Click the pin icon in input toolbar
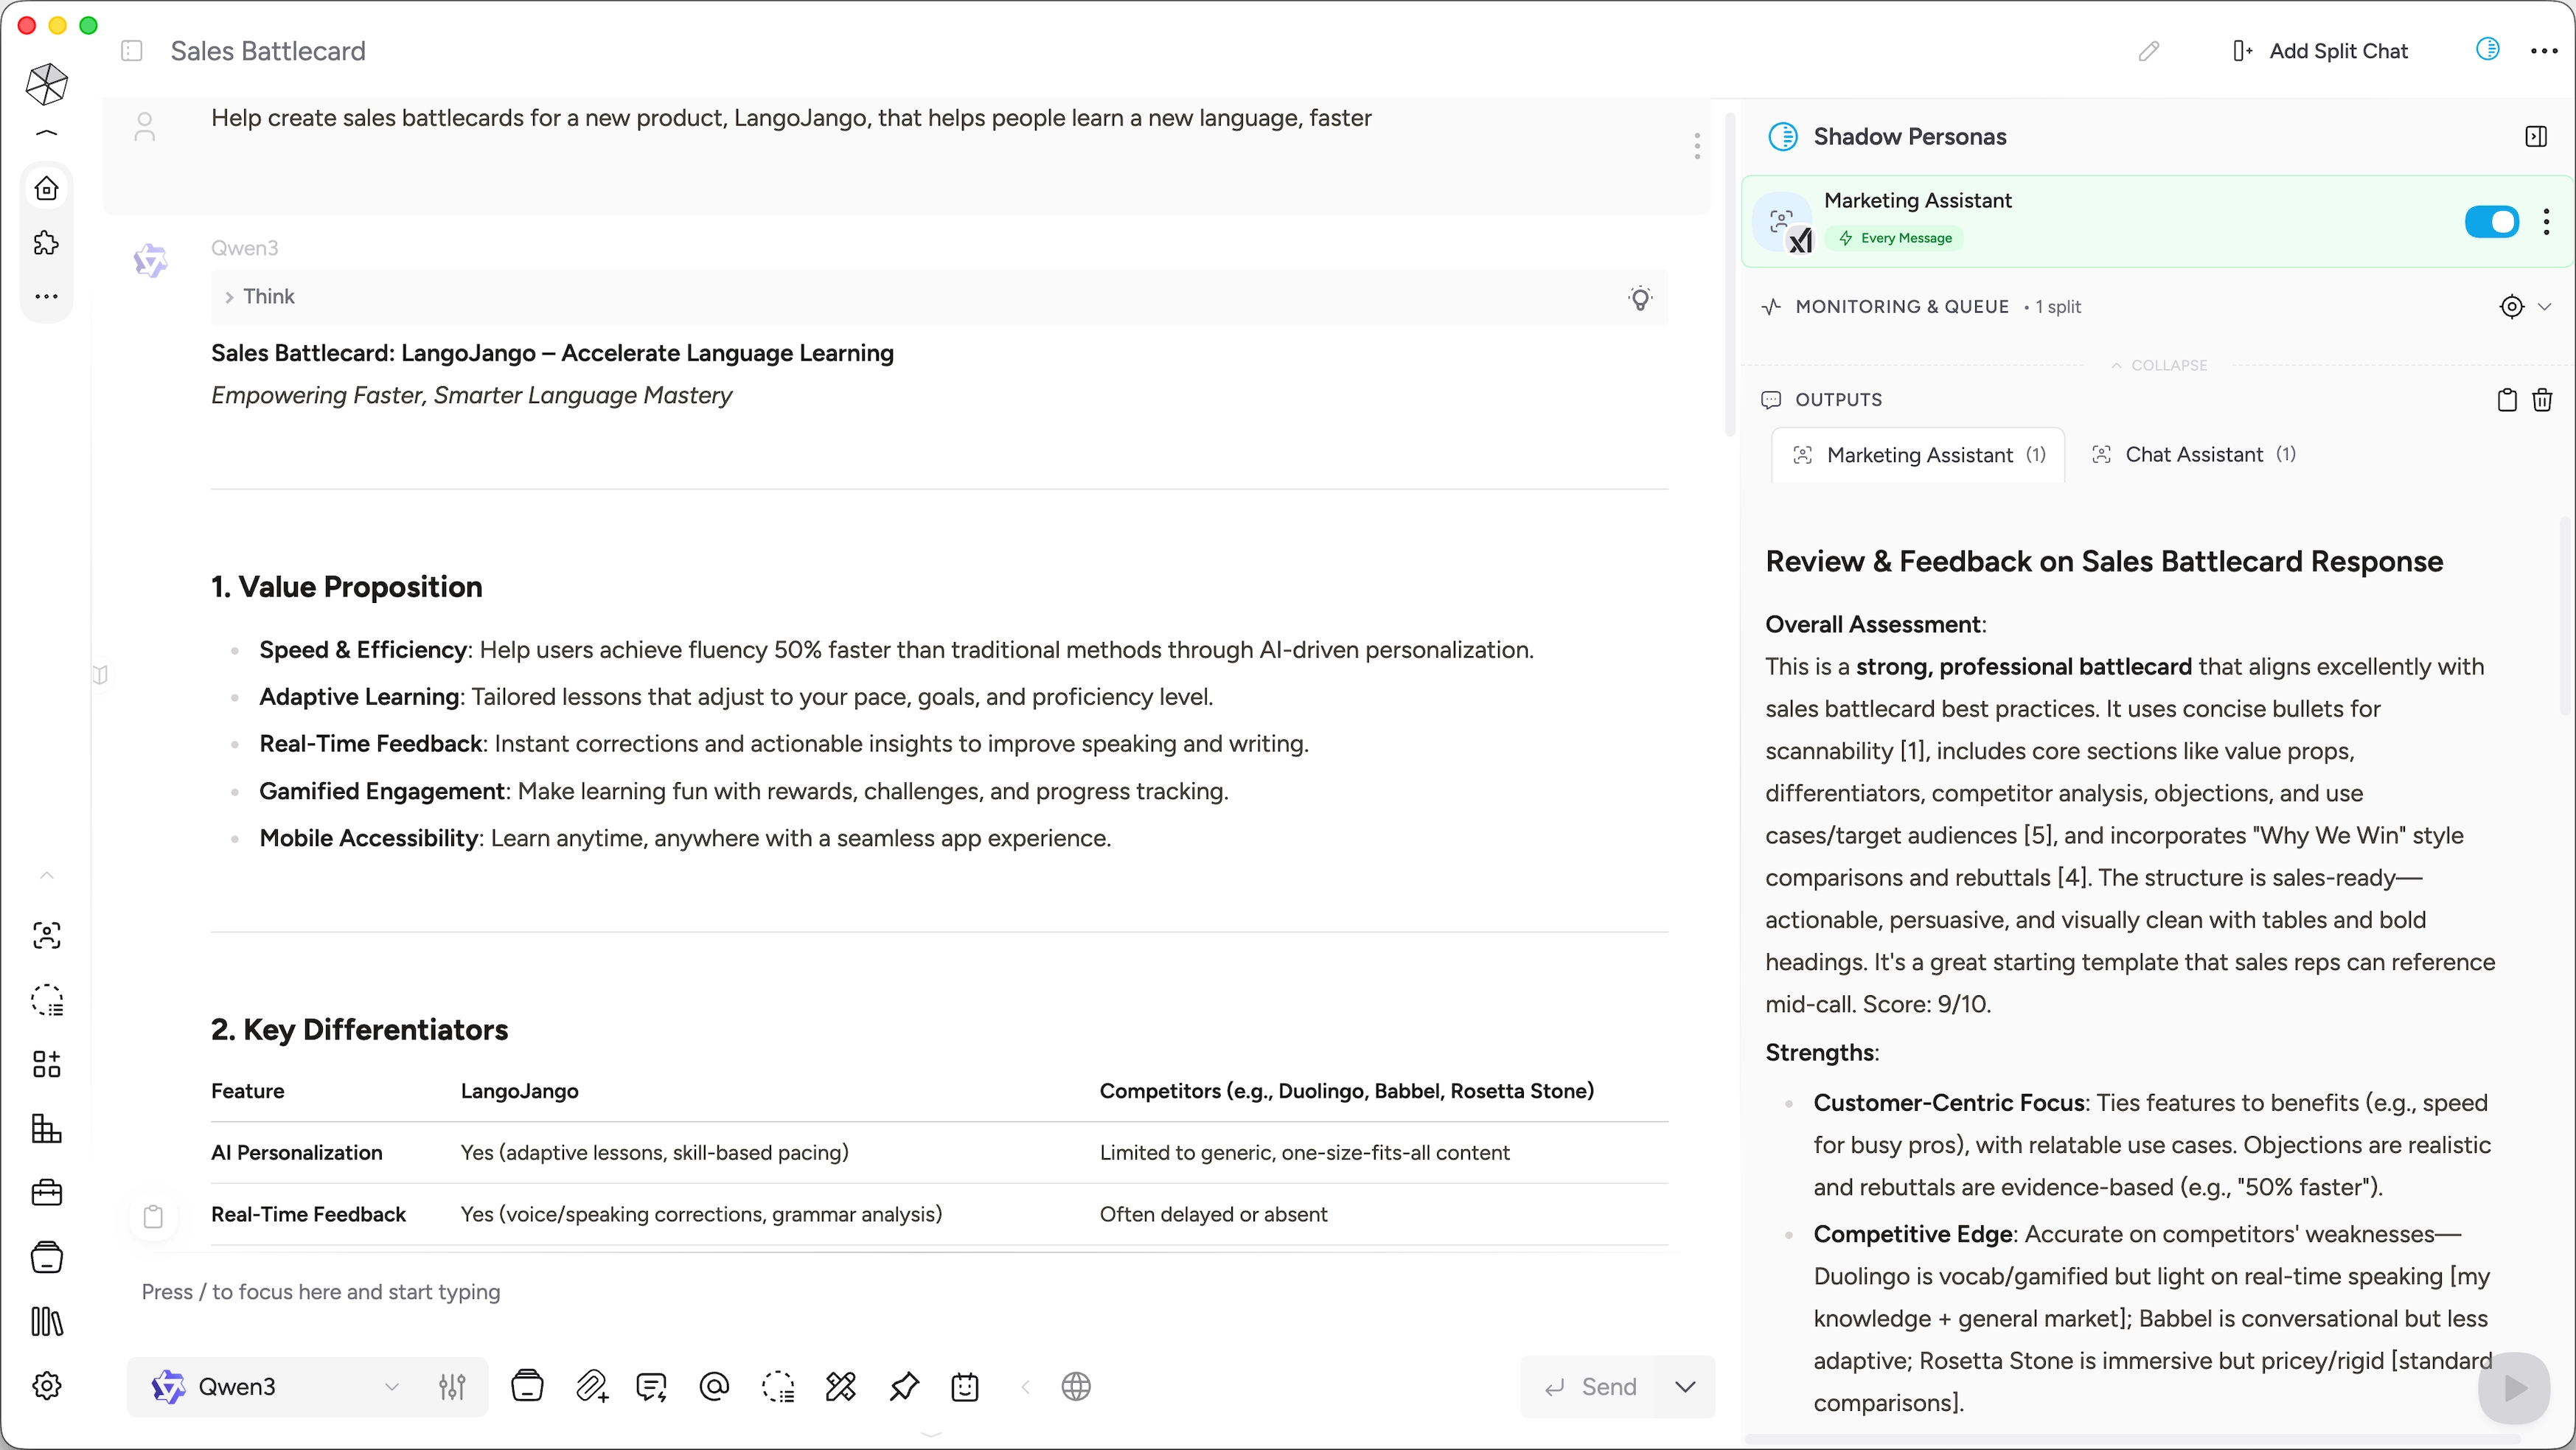Image resolution: width=2576 pixels, height=1450 pixels. pos(903,1387)
